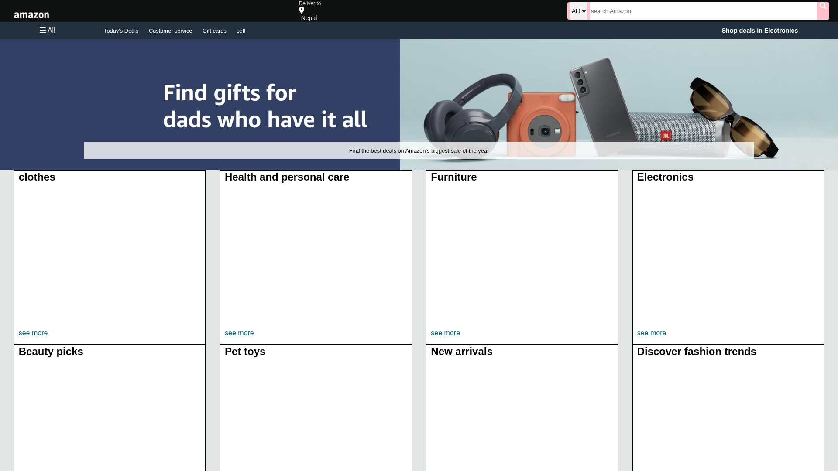838x471 pixels.
Task: Click the gifts for dads banner
Action: tap(419, 105)
